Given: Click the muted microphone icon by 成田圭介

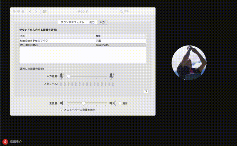Looking at the screenshot, I should [x=5, y=142].
